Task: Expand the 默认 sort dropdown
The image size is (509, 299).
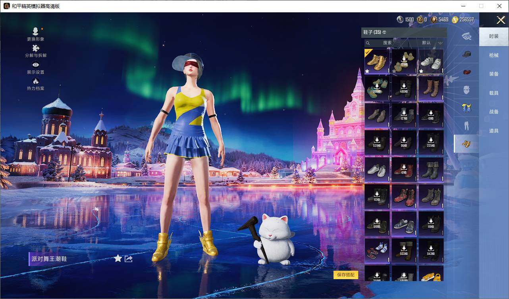Action: (x=432, y=43)
